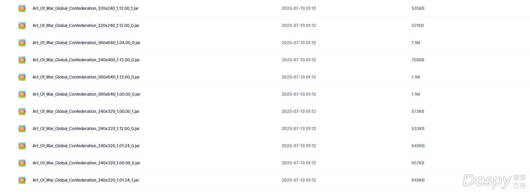
Task: Click archive icon for 240x320_1.00.00_1.jar
Action: (22, 111)
